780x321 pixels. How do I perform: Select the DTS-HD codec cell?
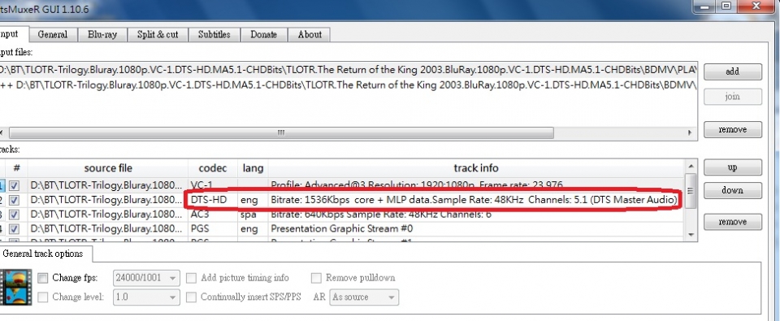(x=212, y=200)
